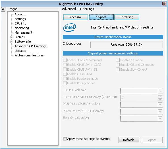This screenshot has width=168, height=149.
Task: Toggle Disable C4 mode checkbox
Action: pos(118,60)
